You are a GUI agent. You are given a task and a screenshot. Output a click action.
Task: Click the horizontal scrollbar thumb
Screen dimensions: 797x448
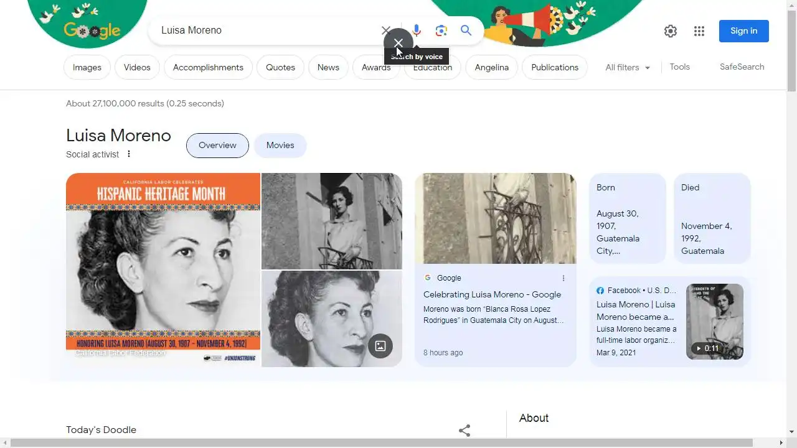[x=382, y=443]
